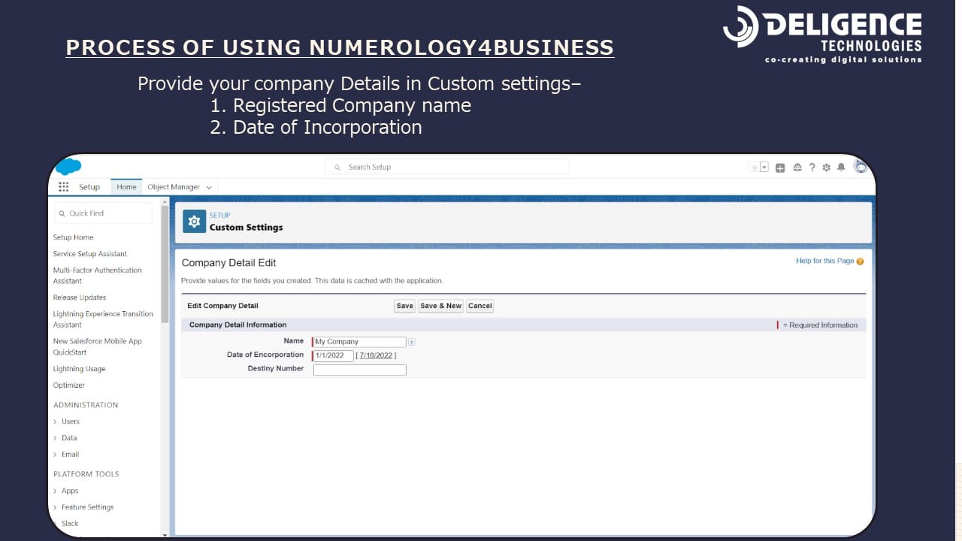Screen dimensions: 962x541
Task: Click the sidebar scroll down arrow
Action: pyautogui.click(x=165, y=535)
